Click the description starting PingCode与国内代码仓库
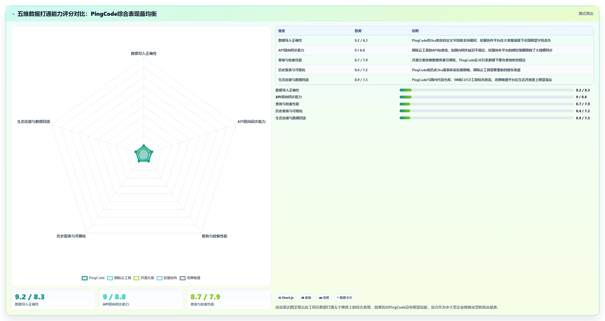The width and height of the screenshot is (605, 321). click(482, 80)
